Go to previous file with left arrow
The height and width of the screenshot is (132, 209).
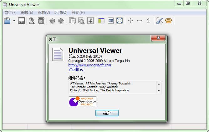(x=52, y=21)
